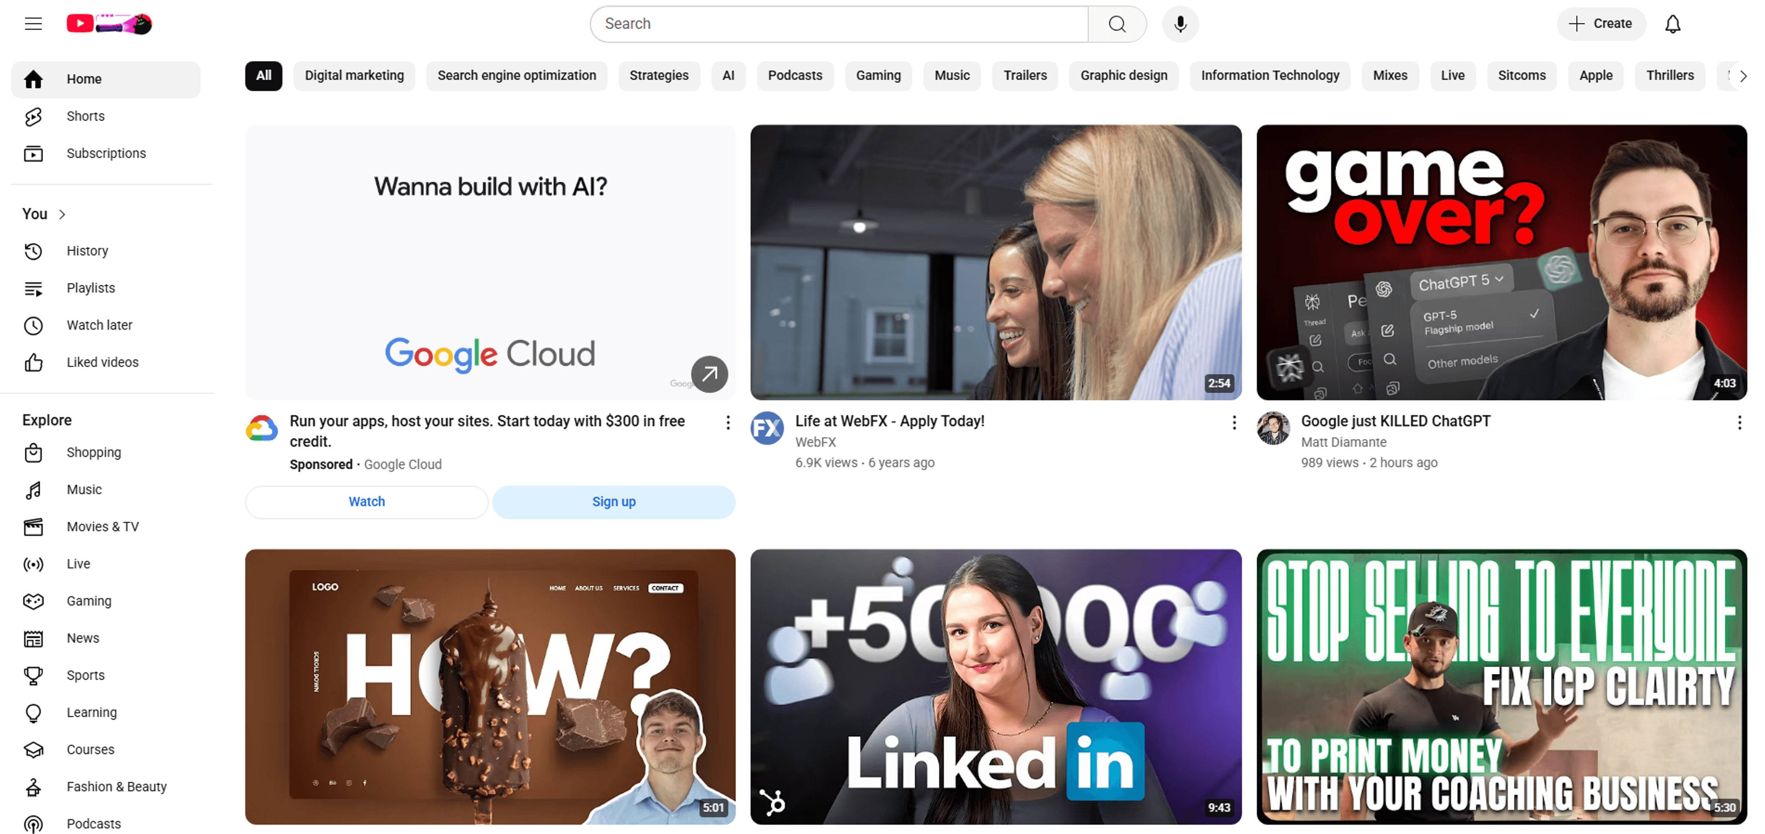Click the WebFX channel avatar

(767, 428)
